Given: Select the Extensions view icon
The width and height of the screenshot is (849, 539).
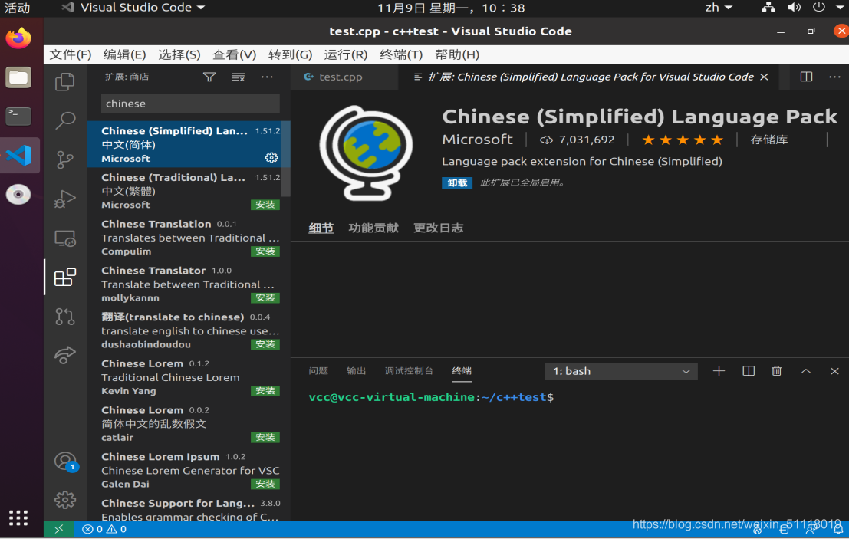Looking at the screenshot, I should [x=65, y=277].
